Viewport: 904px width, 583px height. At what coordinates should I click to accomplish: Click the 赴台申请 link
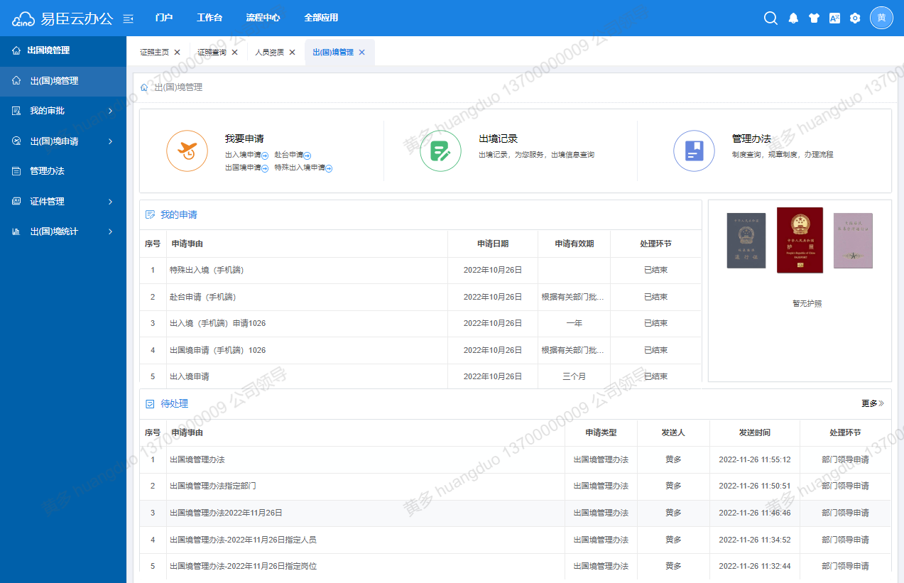pyautogui.click(x=289, y=155)
